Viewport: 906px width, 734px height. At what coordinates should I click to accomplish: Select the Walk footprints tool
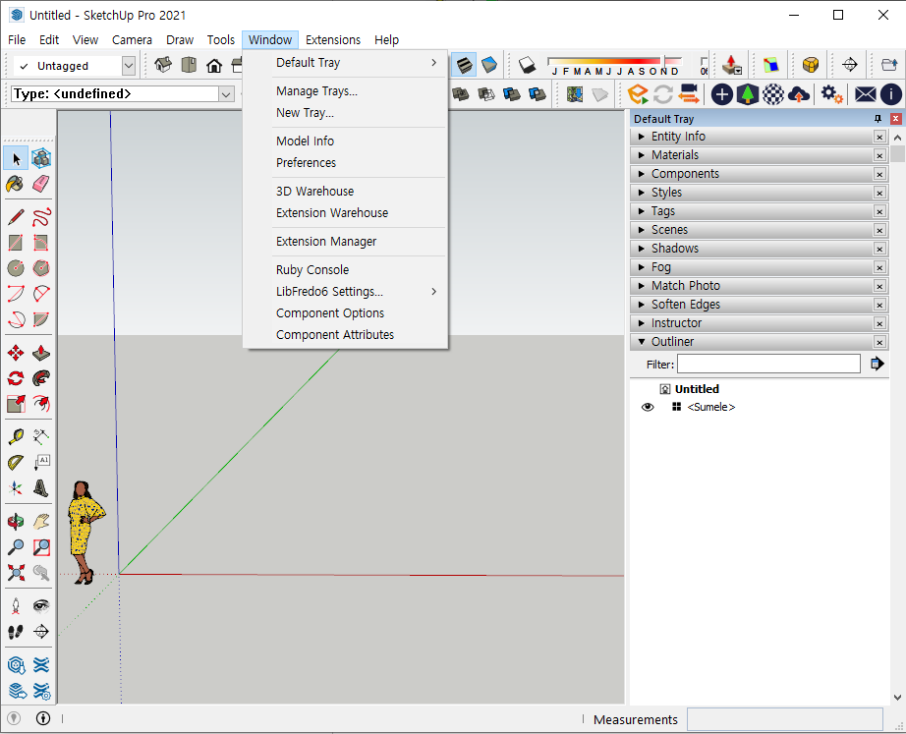point(16,632)
